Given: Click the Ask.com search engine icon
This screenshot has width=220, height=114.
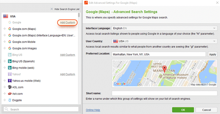Looking at the screenshot, I should tap(10, 94).
